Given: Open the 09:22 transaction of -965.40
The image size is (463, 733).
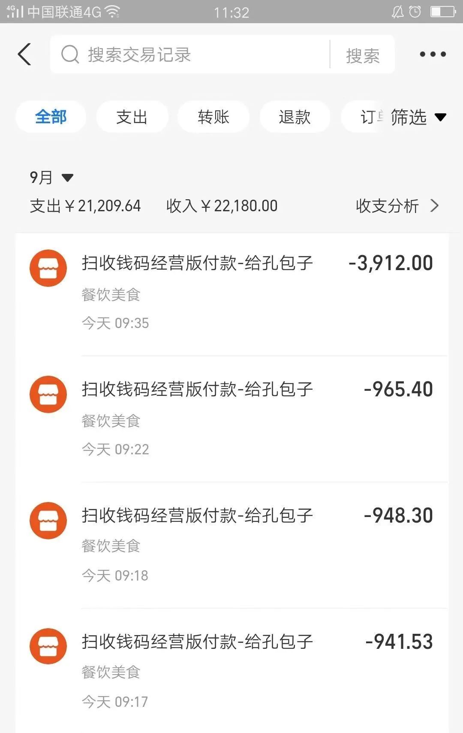Looking at the screenshot, I should tap(257, 419).
